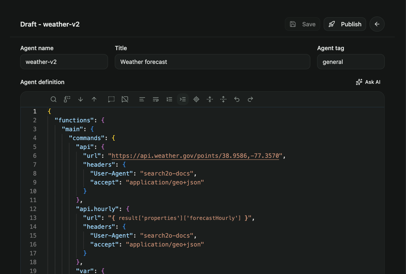Click the "api.hourly" key
Viewport: 406px width, 274px height.
(97, 209)
